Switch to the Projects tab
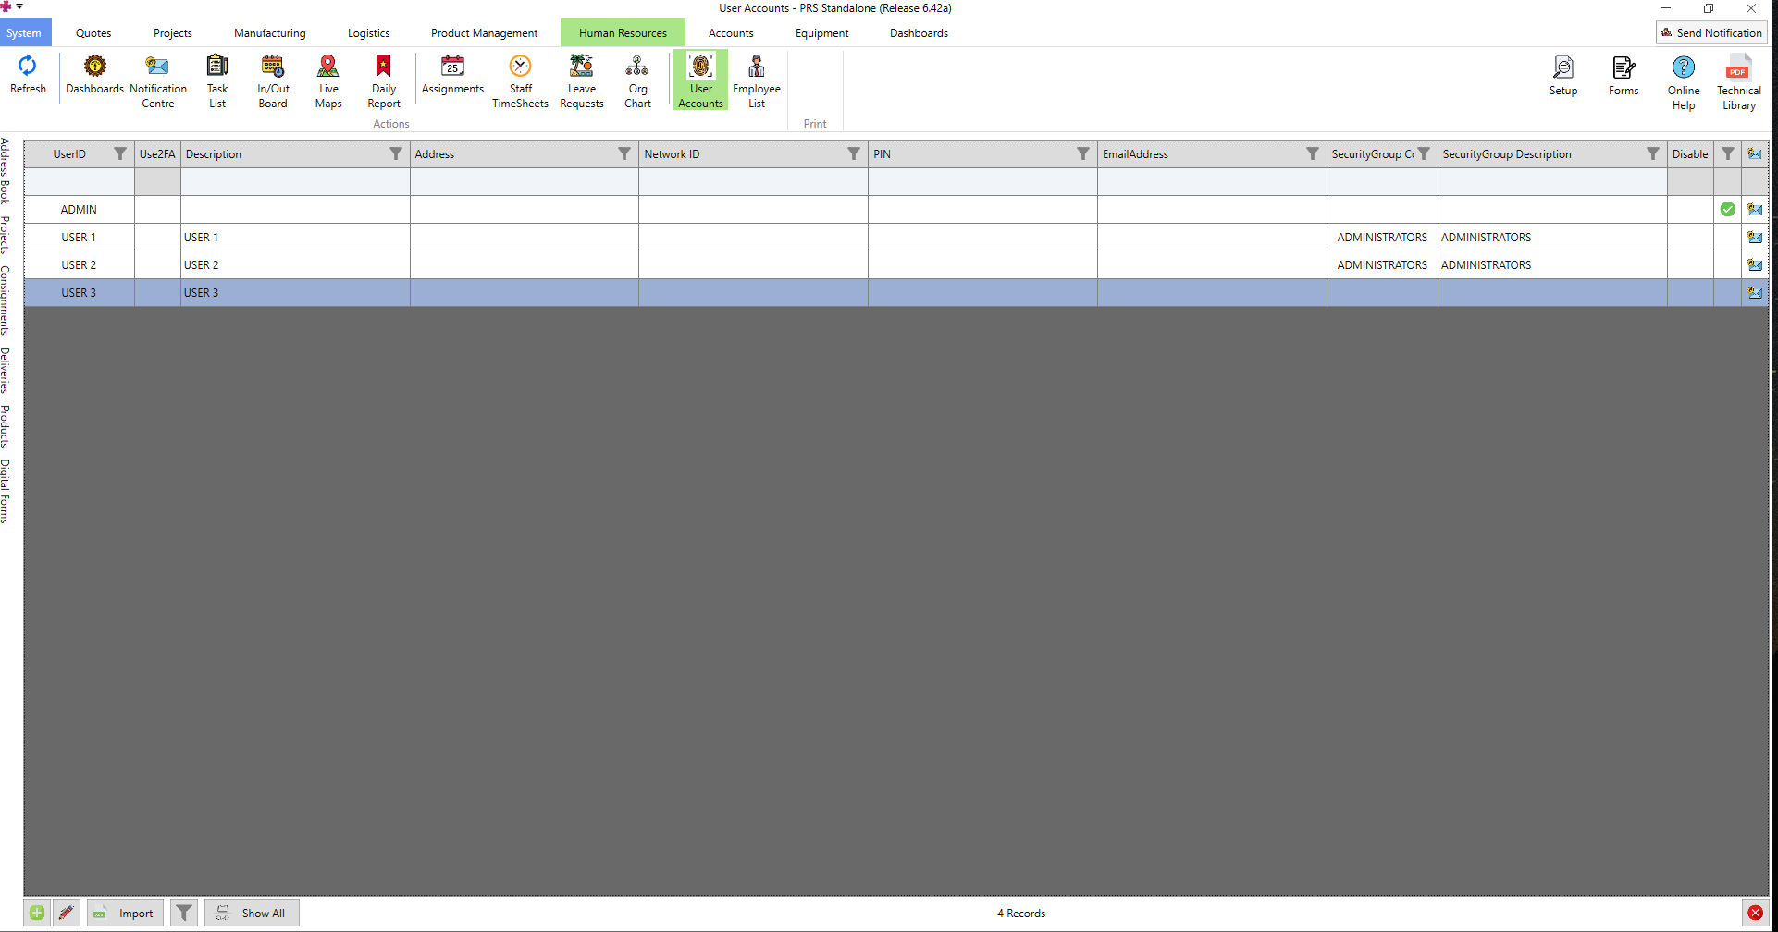Viewport: 1778px width, 932px height. coord(173,33)
